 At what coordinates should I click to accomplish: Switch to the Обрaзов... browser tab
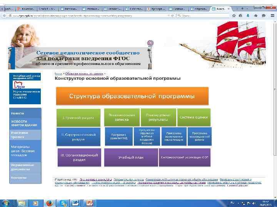click(x=199, y=8)
